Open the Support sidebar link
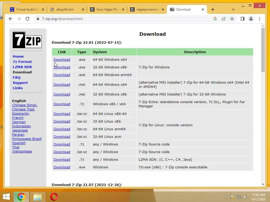Viewport: 270px width, 202px height. pyautogui.click(x=20, y=83)
